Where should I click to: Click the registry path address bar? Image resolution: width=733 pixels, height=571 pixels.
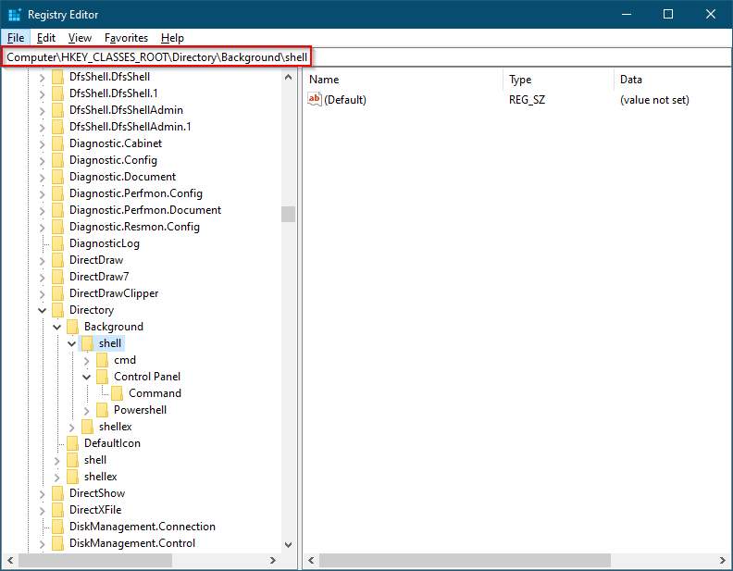point(366,57)
